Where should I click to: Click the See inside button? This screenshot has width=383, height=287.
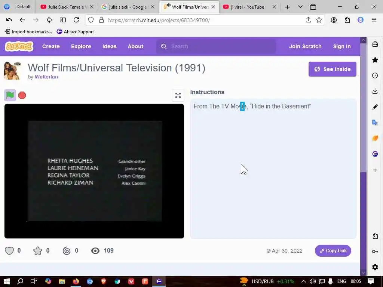point(332,69)
